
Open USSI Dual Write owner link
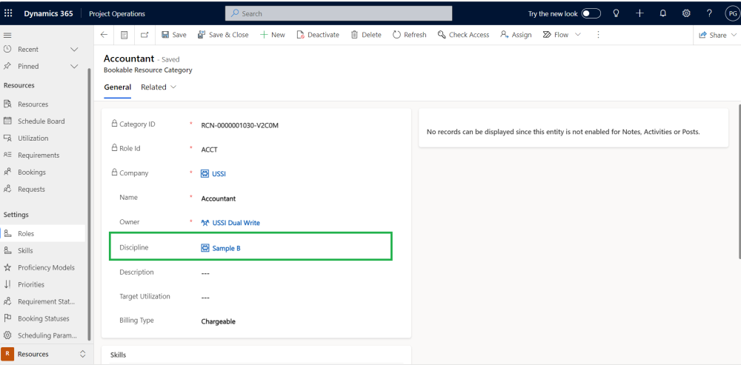[236, 222]
